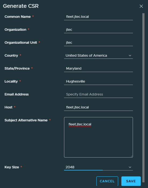Click the Key Size chevron arrow

pyautogui.click(x=130, y=167)
